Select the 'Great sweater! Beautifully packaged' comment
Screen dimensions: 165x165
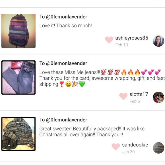[x=92, y=131]
